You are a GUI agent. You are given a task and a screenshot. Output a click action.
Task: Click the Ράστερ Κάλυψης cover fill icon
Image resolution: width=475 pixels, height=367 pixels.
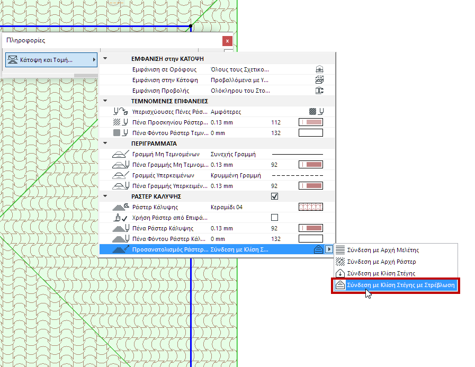pos(121,207)
